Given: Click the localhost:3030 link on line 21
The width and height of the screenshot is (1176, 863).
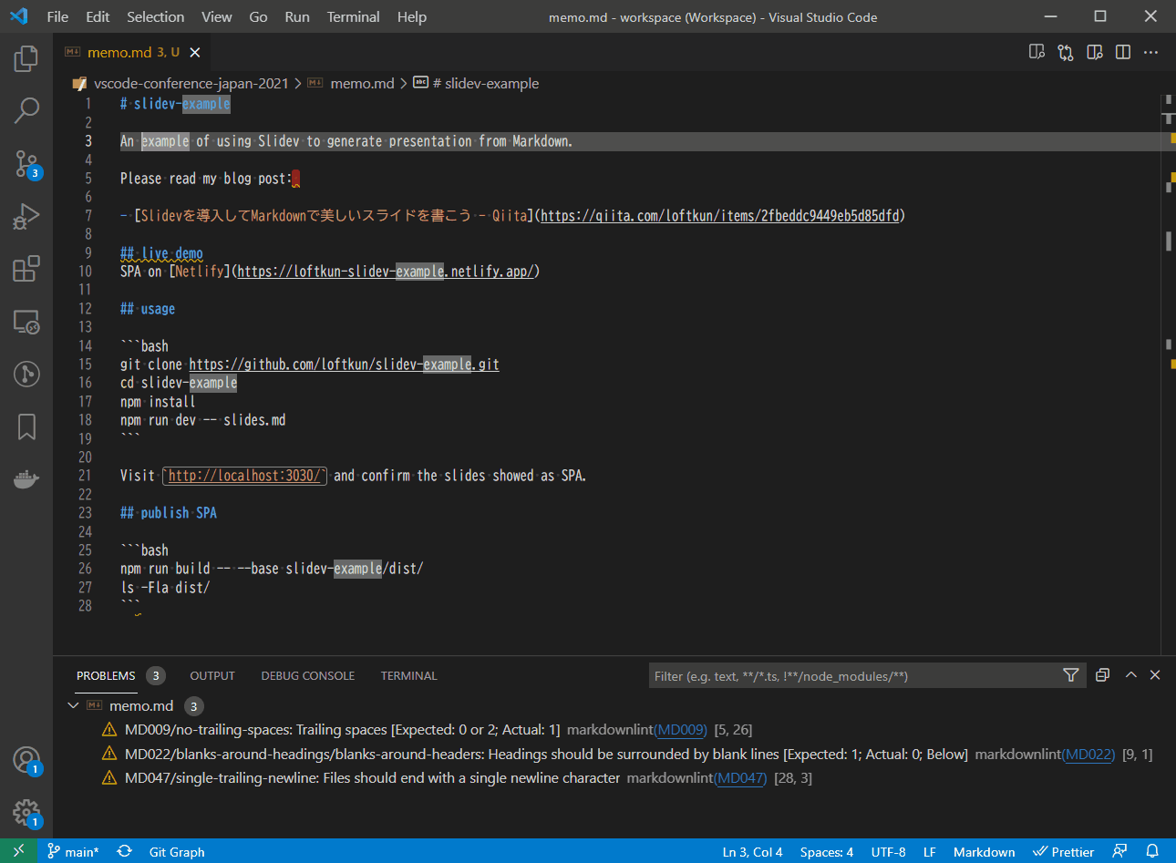Looking at the screenshot, I should click(244, 475).
